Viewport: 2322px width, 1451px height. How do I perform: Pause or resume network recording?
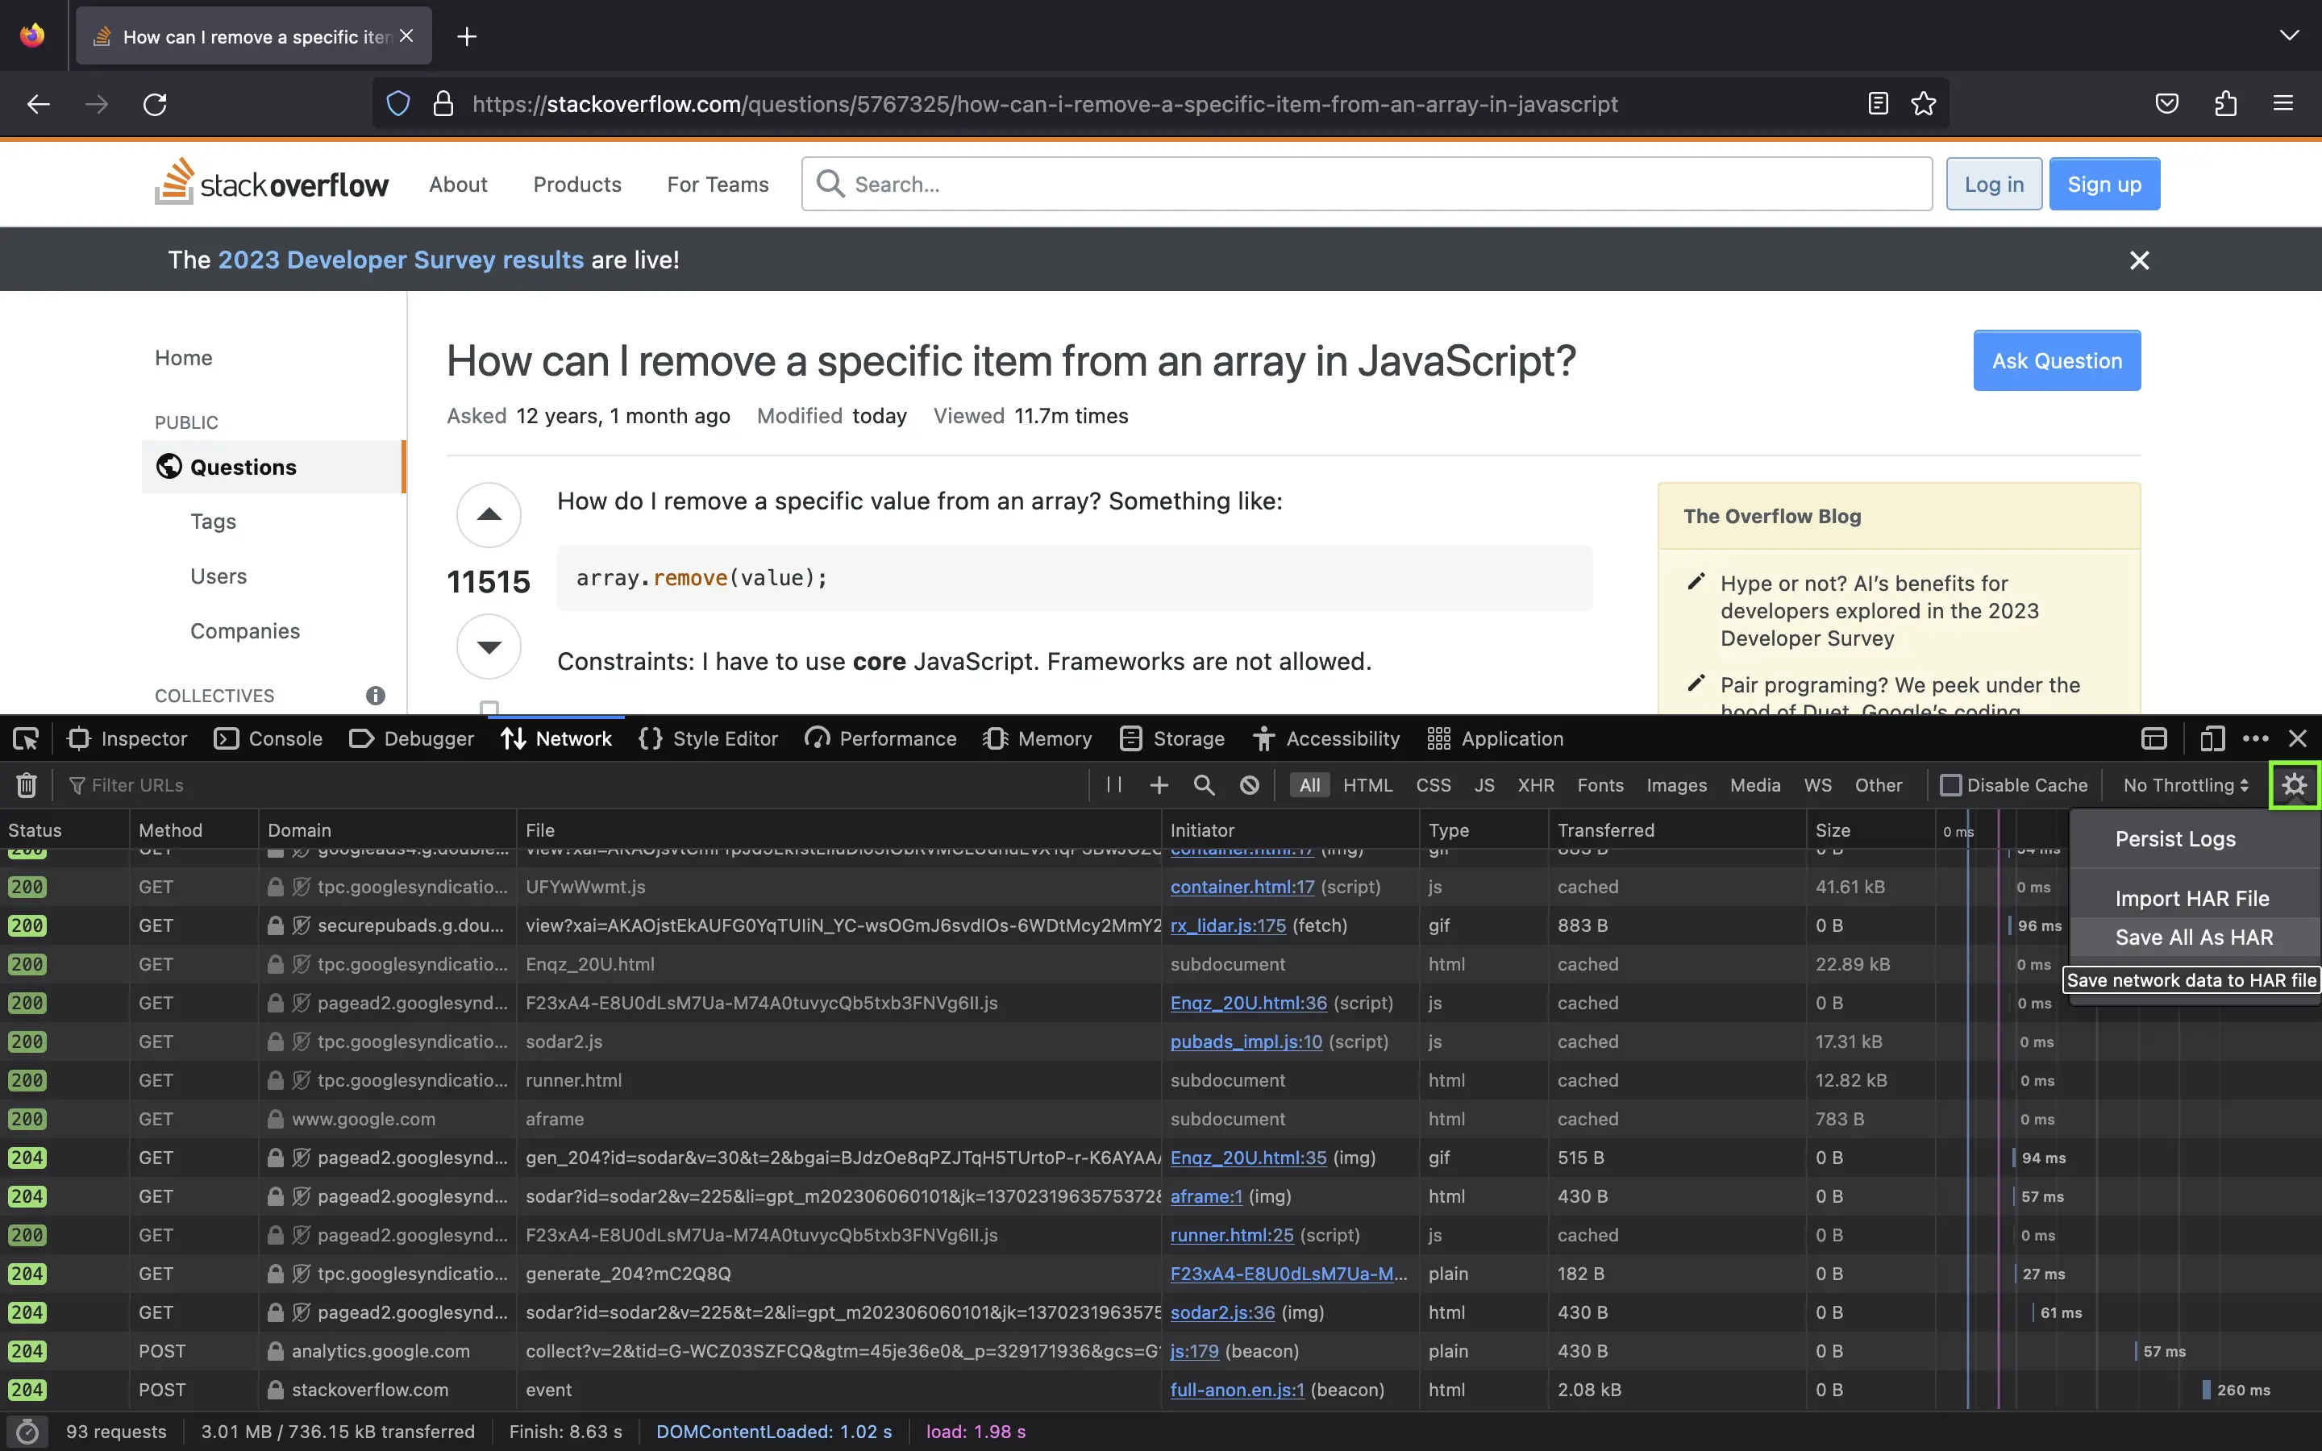pyautogui.click(x=1114, y=785)
